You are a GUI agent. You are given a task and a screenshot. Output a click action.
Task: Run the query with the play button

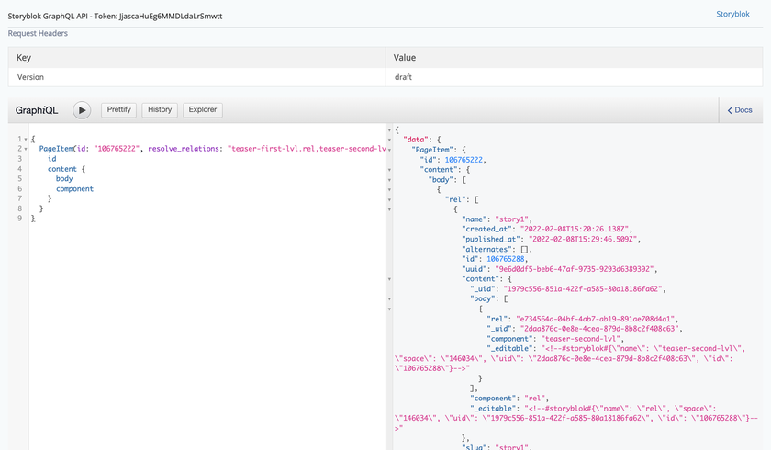pos(82,110)
